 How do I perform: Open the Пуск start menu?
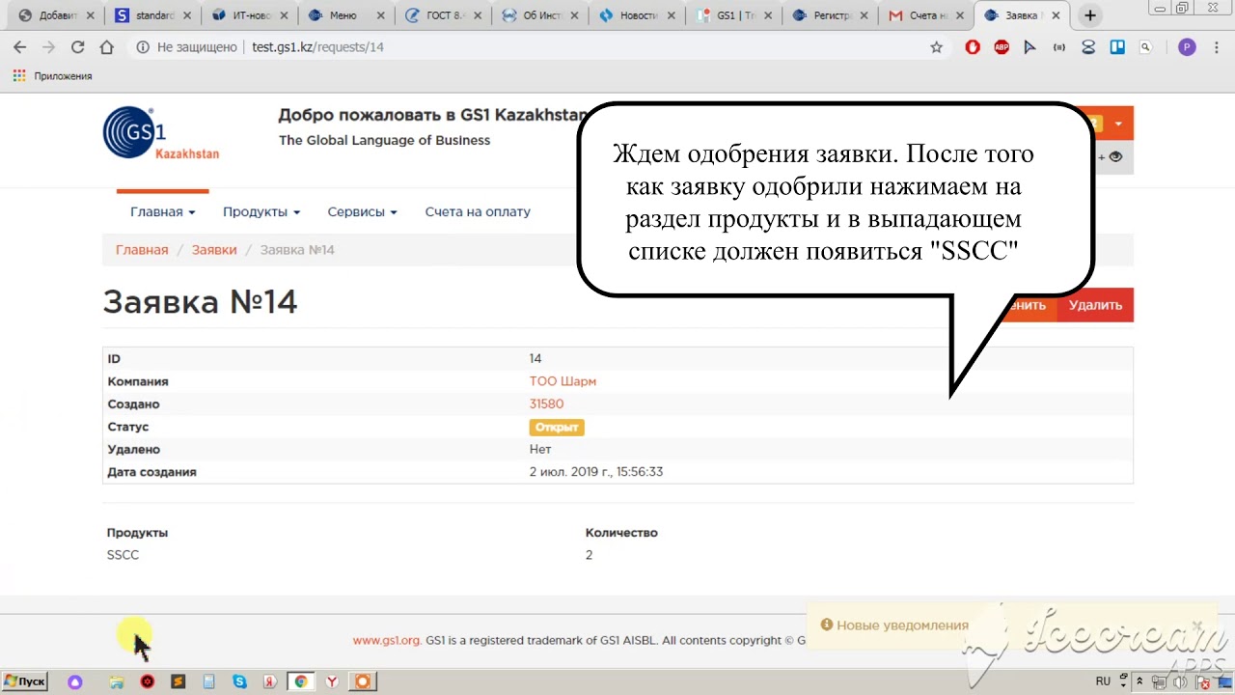[24, 681]
